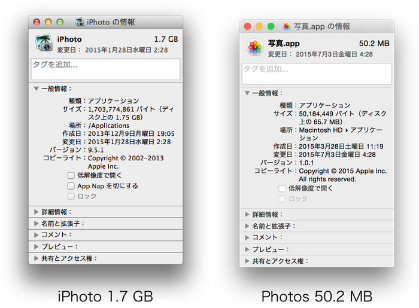Click the 50.2 MB size in the header
The width and height of the screenshot is (419, 308).
pos(374,43)
